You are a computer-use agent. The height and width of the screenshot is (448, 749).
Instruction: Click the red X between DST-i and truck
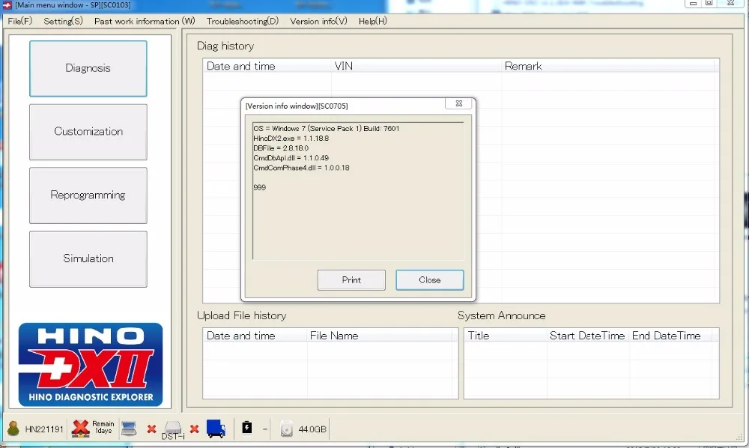(x=195, y=429)
